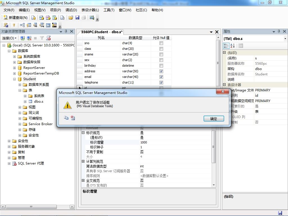The image size is (288, 216).
Task: Toggle Allow Nulls checkbox for sex column
Action: (x=161, y=60)
